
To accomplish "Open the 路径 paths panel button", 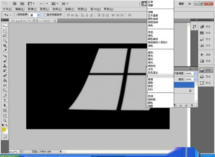I will coord(206,83).
